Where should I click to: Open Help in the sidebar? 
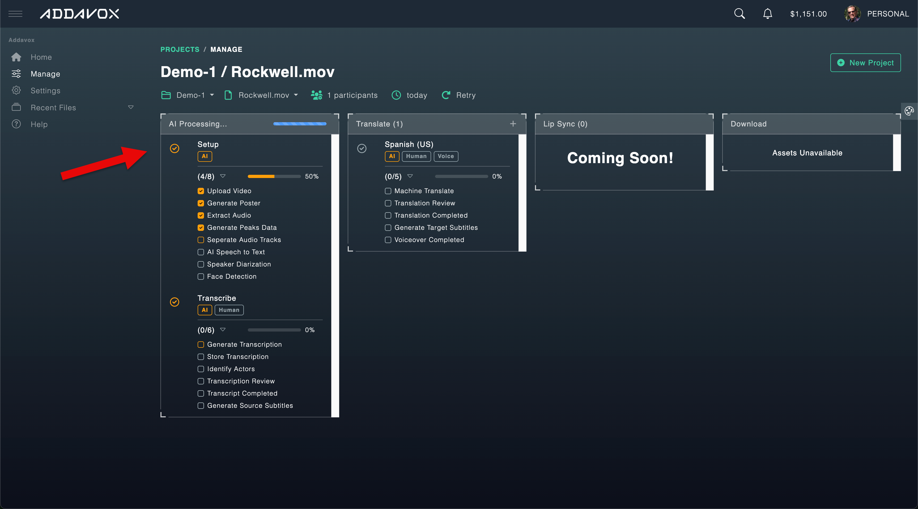click(39, 124)
